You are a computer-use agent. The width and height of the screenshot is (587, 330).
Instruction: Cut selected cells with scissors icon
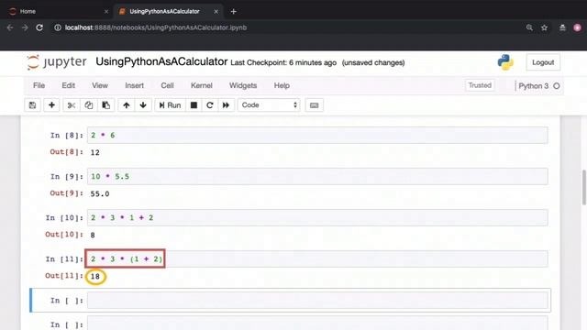coord(72,105)
